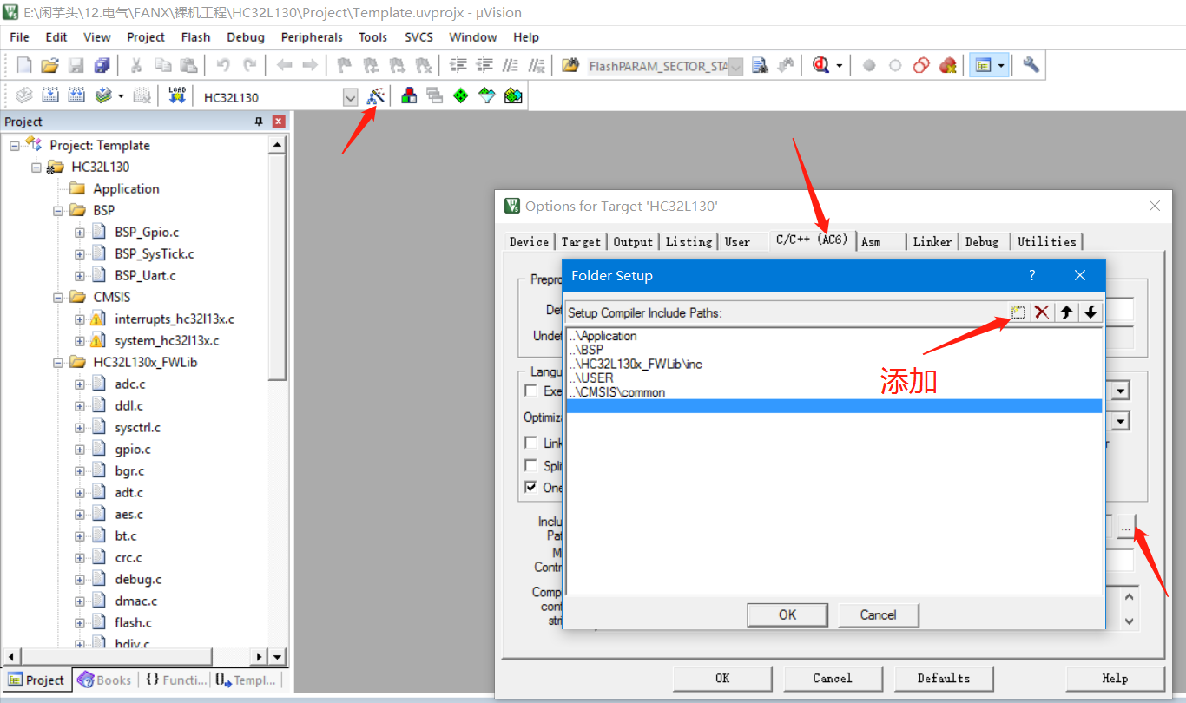The image size is (1186, 703).
Task: Collapse the BSP folder in project tree
Action: click(58, 210)
